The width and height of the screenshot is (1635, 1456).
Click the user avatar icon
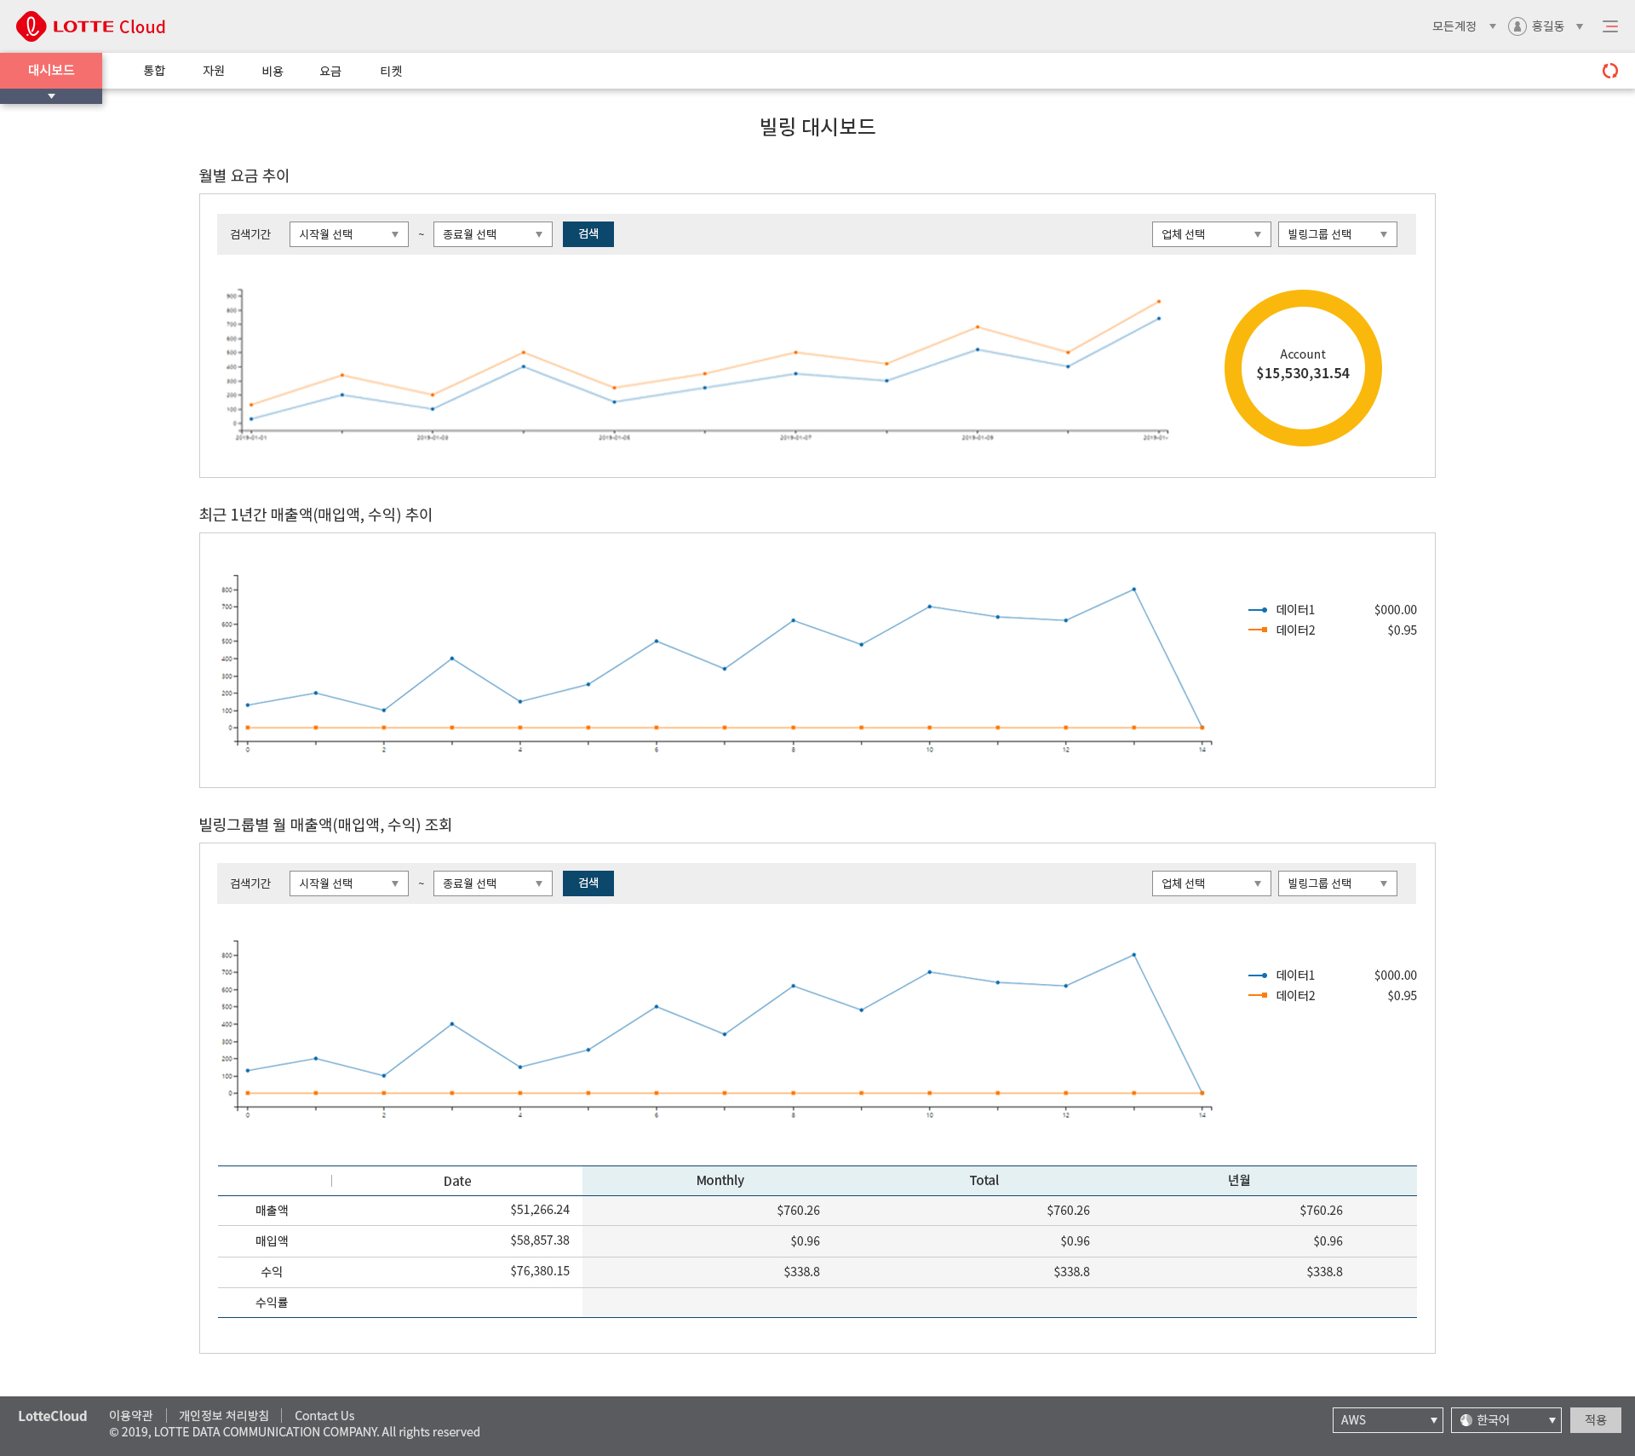1517,26
